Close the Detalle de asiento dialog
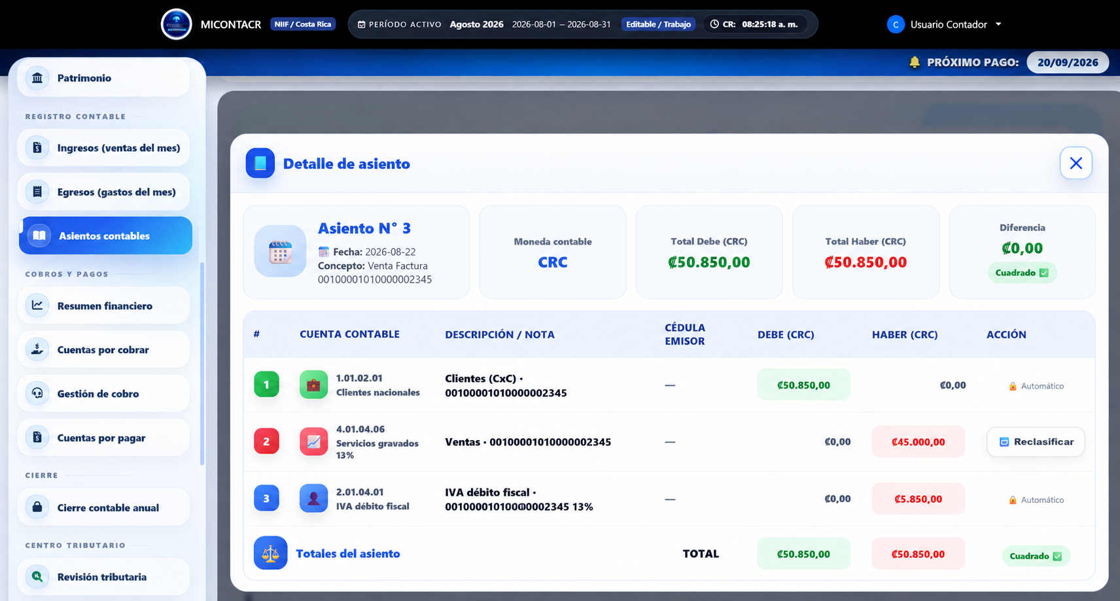Viewport: 1120px width, 601px height. (x=1076, y=163)
